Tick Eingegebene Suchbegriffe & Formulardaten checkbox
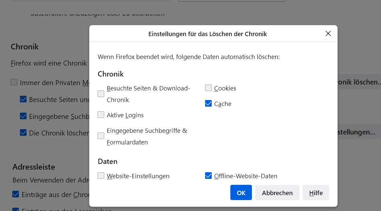The image size is (381, 211). point(101,136)
